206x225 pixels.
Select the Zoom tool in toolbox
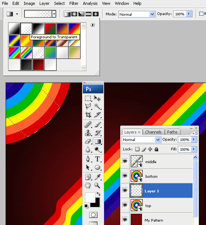coord(97,185)
